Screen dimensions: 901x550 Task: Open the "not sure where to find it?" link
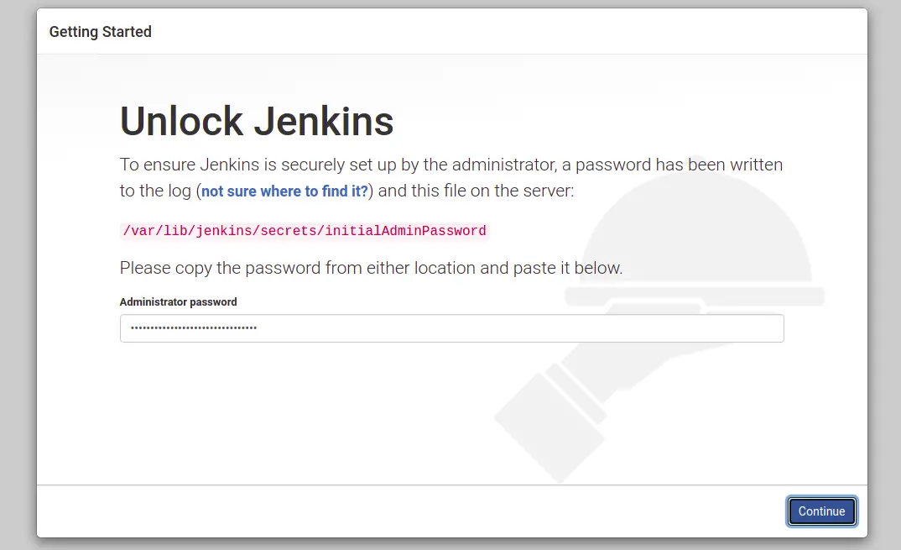[x=284, y=191]
